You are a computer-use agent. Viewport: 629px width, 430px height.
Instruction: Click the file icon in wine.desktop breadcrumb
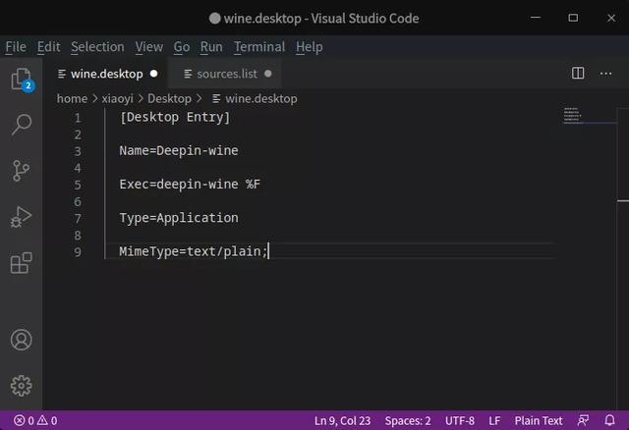[216, 98]
